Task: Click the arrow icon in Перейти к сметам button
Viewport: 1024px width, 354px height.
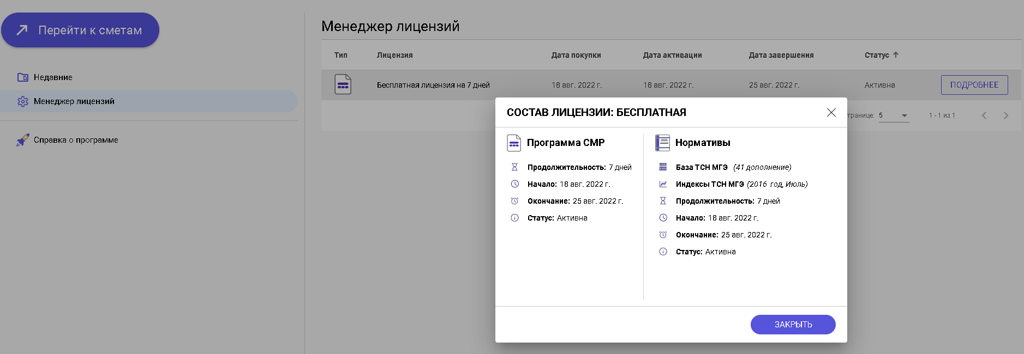Action: (22, 30)
